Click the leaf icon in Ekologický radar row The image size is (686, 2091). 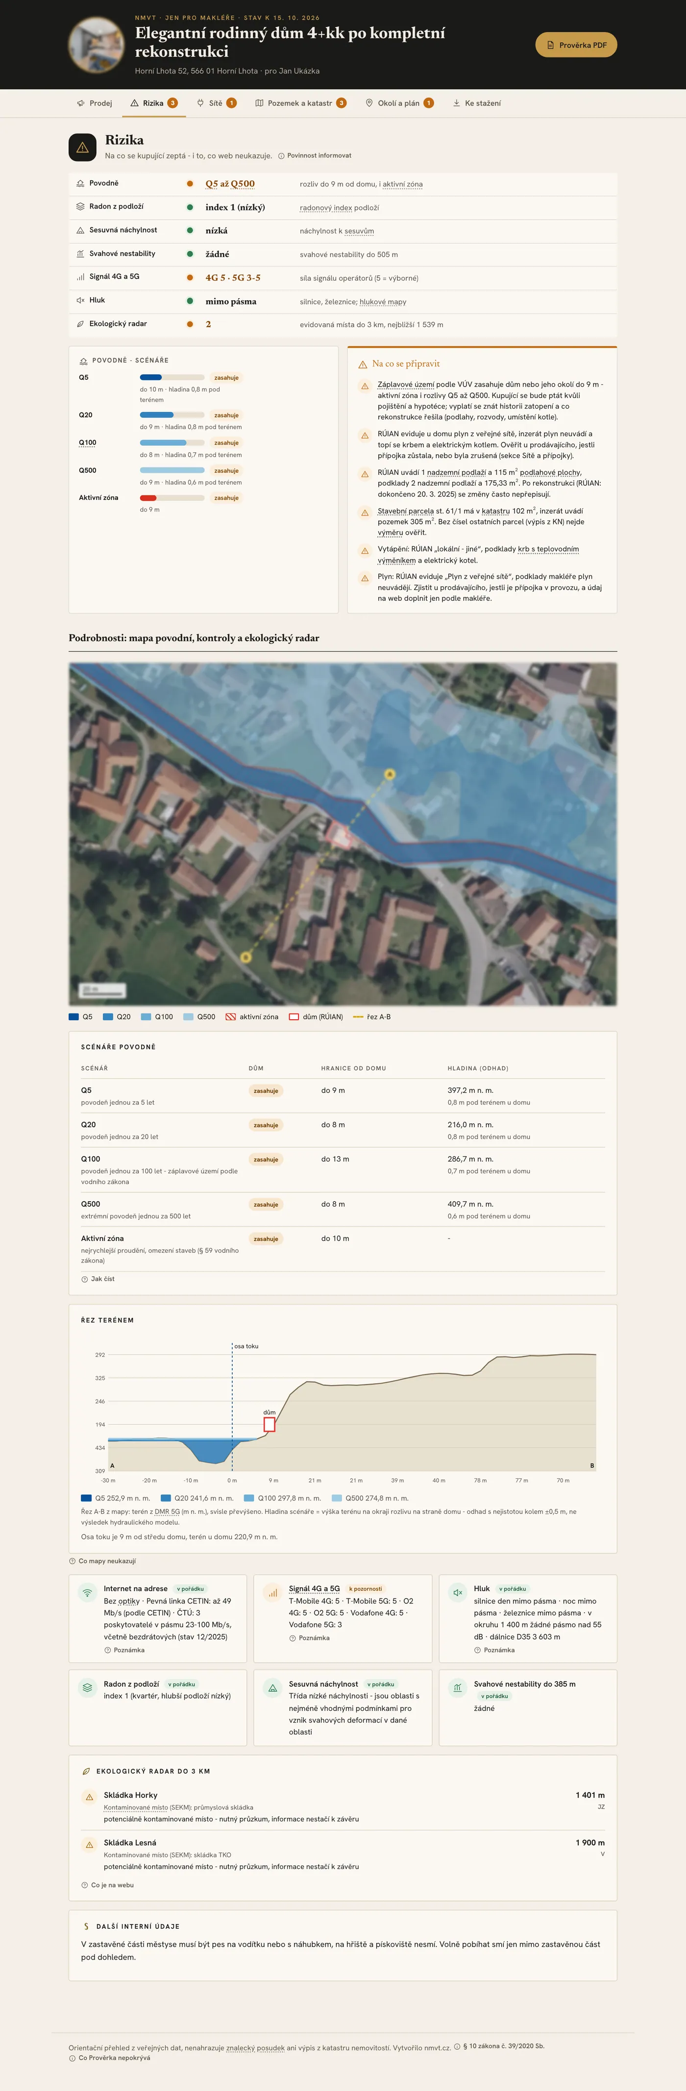click(x=80, y=324)
